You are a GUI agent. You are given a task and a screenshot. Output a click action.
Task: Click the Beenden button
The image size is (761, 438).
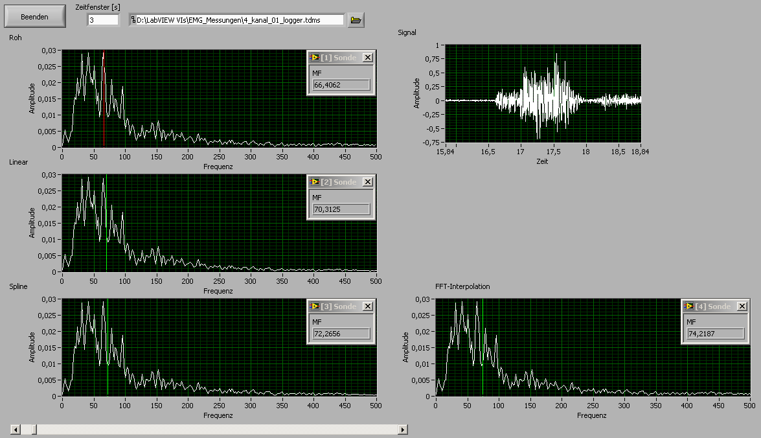(x=34, y=16)
